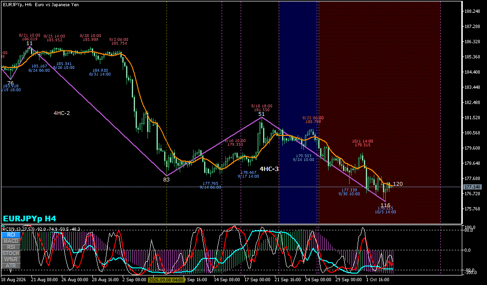Click the swing high label '185.989'
This screenshot has width=487, height=285.
(x=90, y=39)
